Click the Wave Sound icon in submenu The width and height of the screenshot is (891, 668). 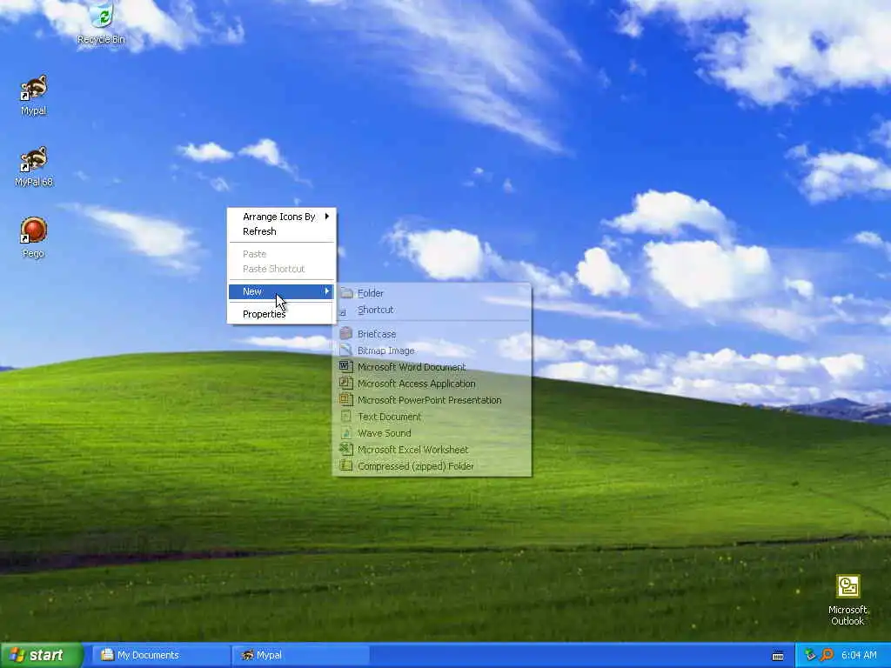pos(346,433)
